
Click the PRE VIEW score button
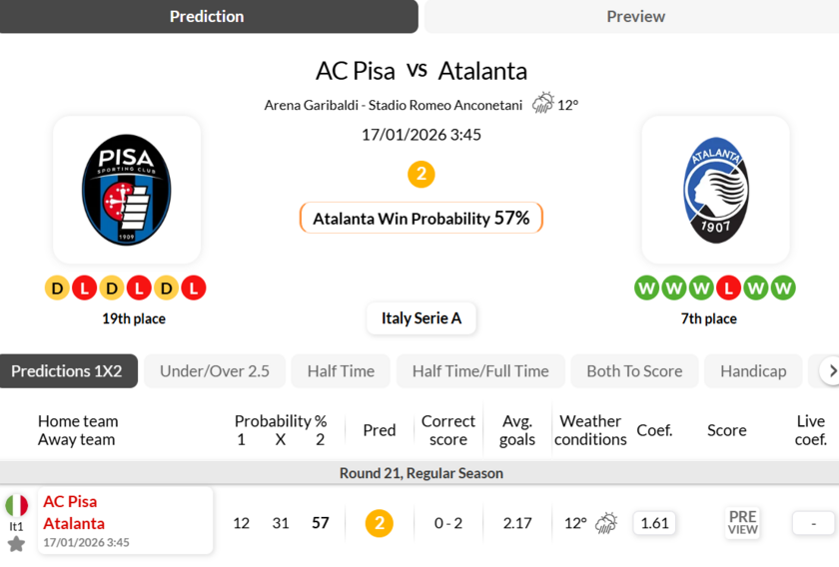pyautogui.click(x=742, y=523)
